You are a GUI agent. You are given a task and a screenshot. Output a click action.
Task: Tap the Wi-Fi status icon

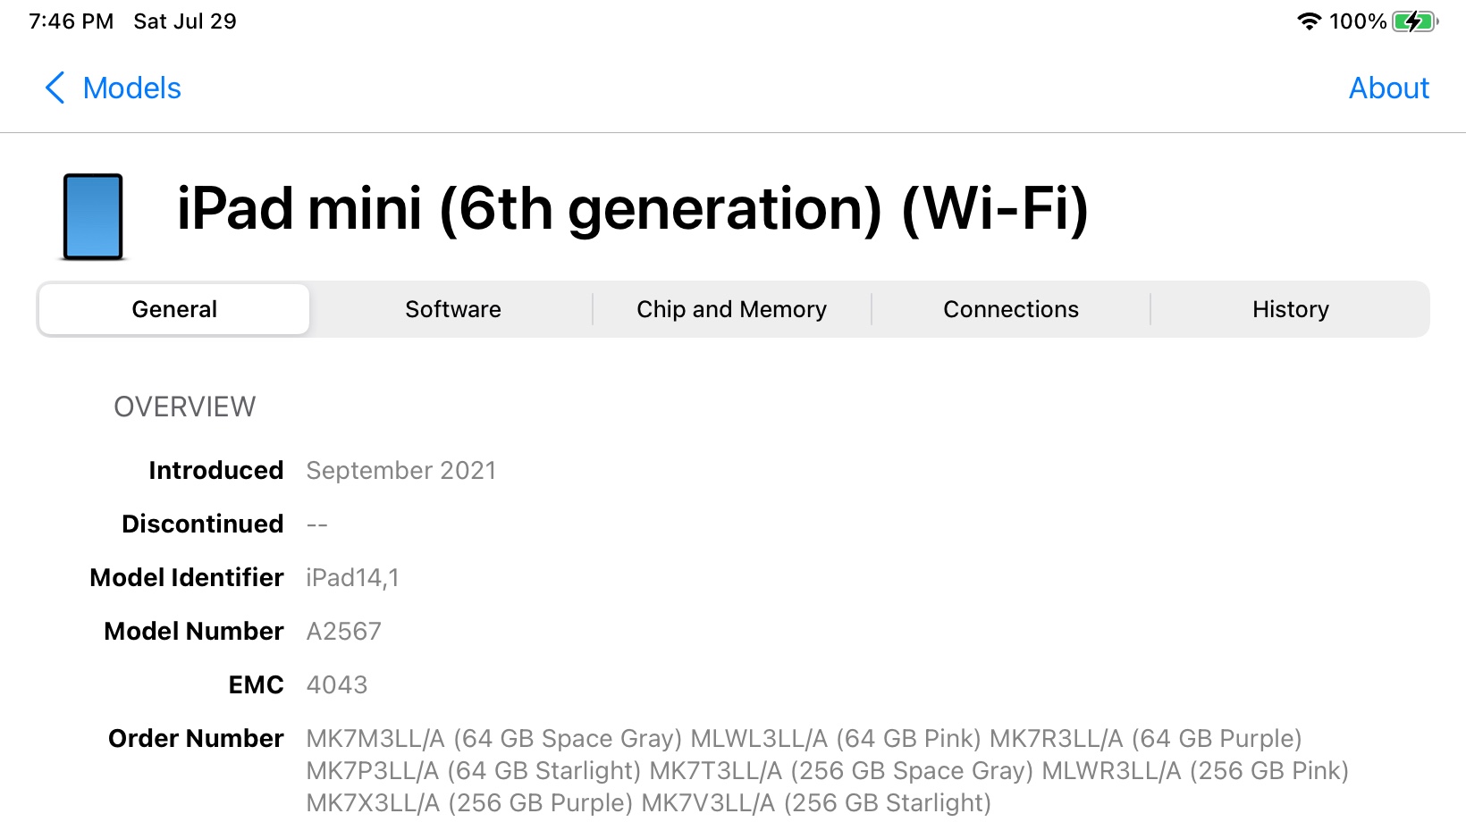coord(1309,21)
